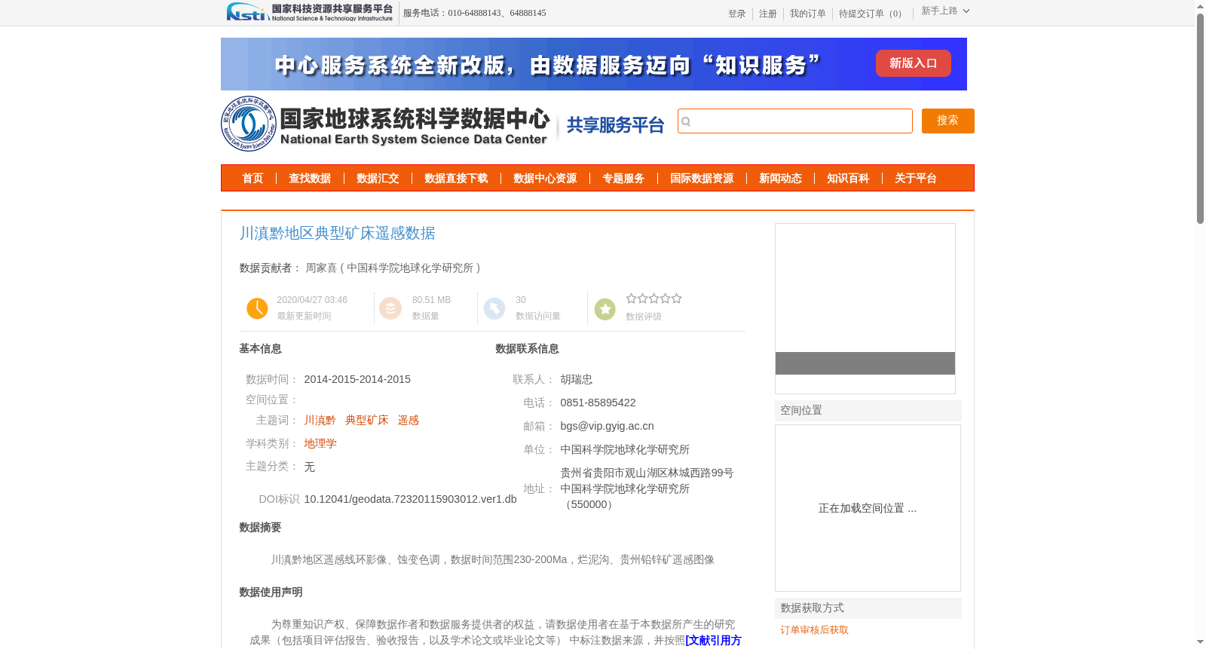Focus the search input field
This screenshot has width=1206, height=649.
[795, 121]
